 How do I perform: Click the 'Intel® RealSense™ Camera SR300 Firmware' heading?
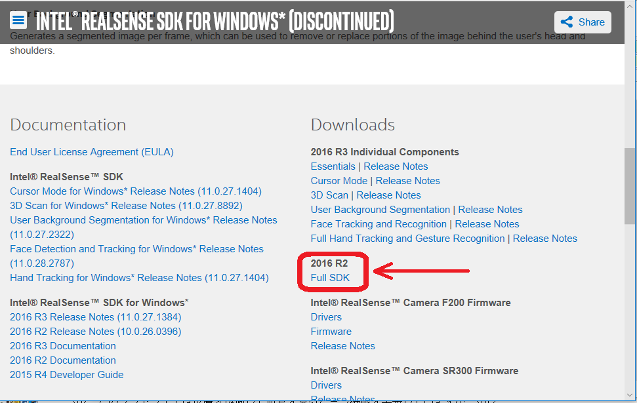(x=415, y=371)
